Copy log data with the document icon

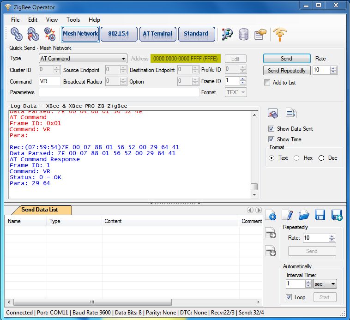pyautogui.click(x=291, y=113)
